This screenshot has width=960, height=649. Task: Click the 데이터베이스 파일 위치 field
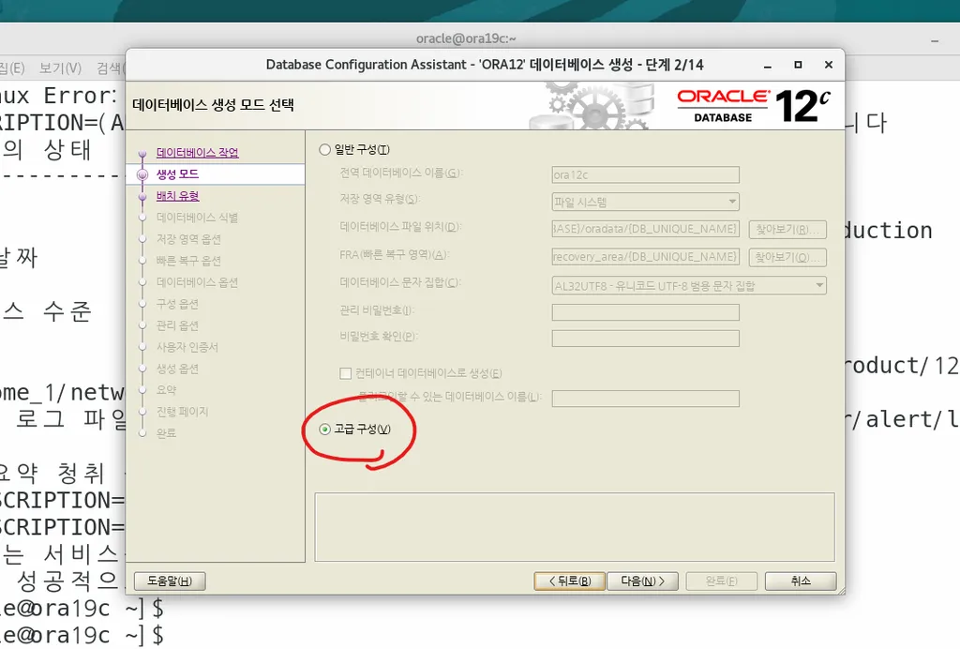645,229
